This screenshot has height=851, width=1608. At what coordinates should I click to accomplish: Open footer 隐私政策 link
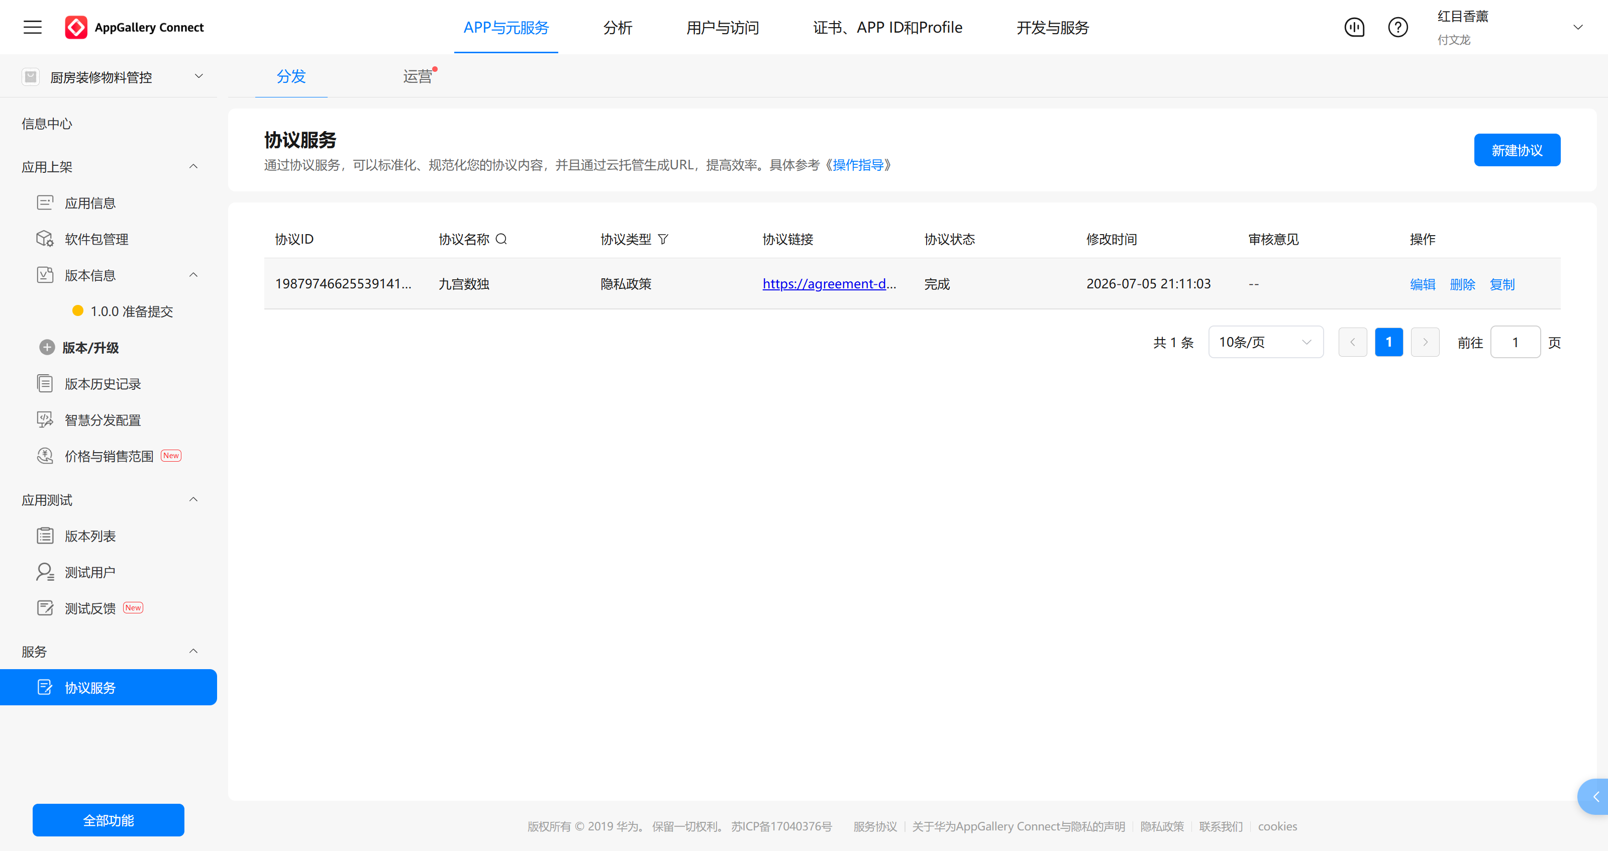[x=1162, y=826]
